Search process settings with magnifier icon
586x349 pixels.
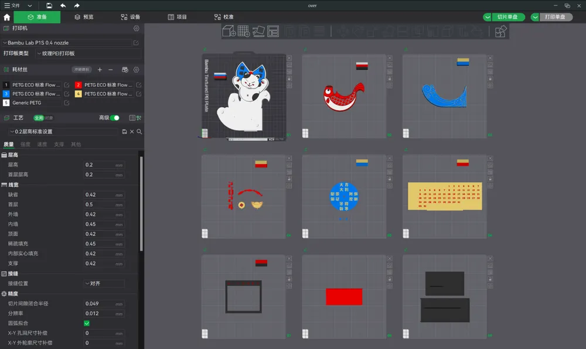point(139,132)
